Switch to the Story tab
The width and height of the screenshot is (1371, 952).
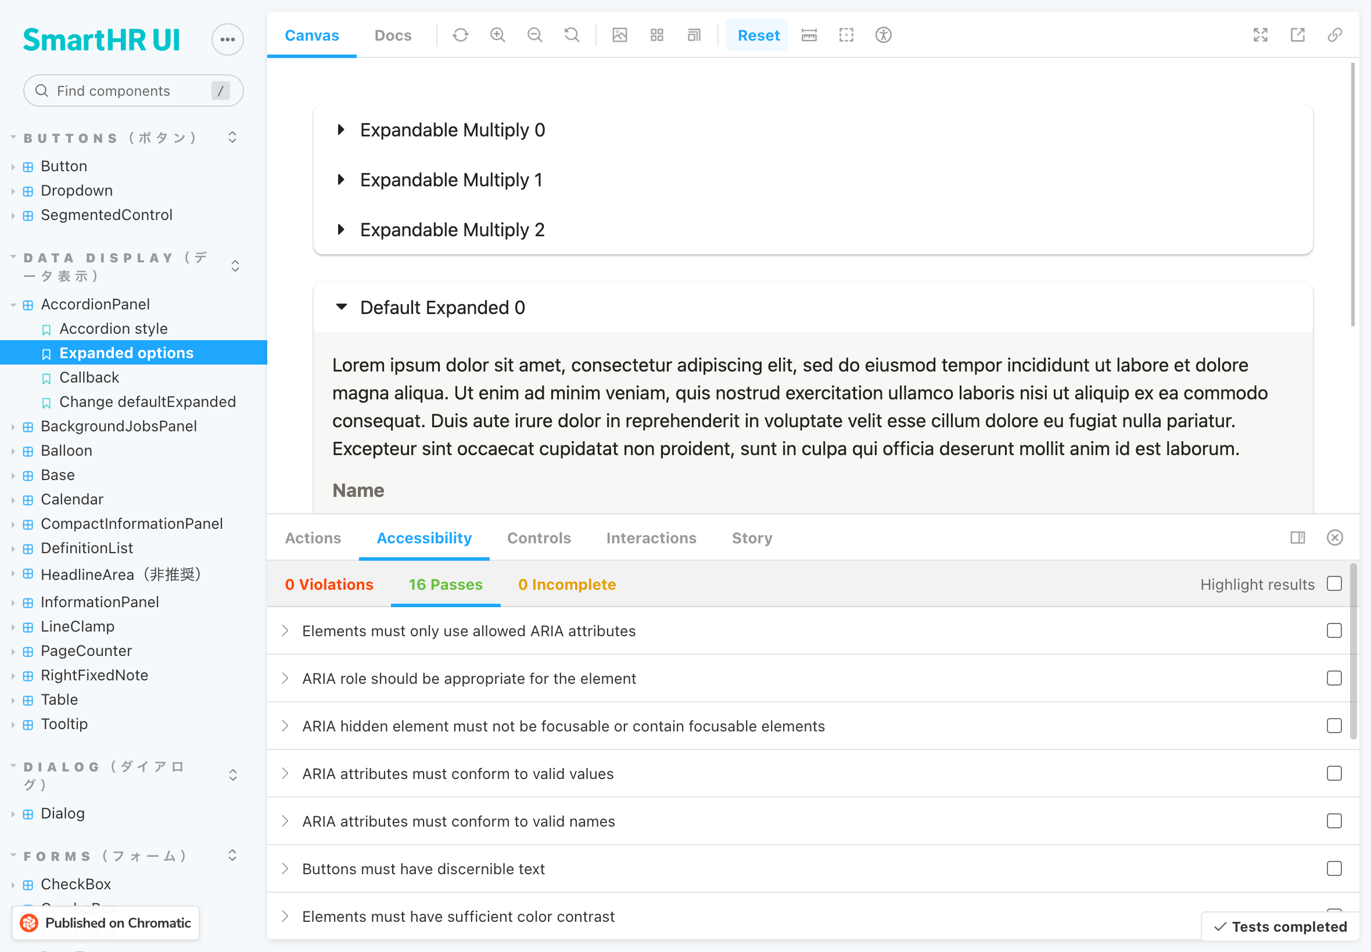752,538
